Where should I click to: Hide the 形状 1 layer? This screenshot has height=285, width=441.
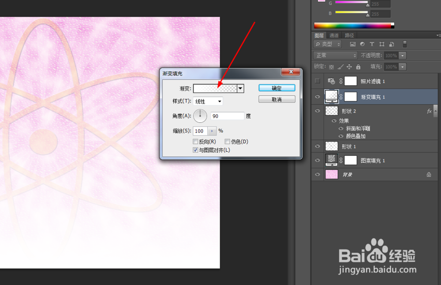point(318,146)
